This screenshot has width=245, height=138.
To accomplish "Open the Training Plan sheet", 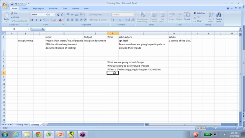I will (x=21, y=125).
